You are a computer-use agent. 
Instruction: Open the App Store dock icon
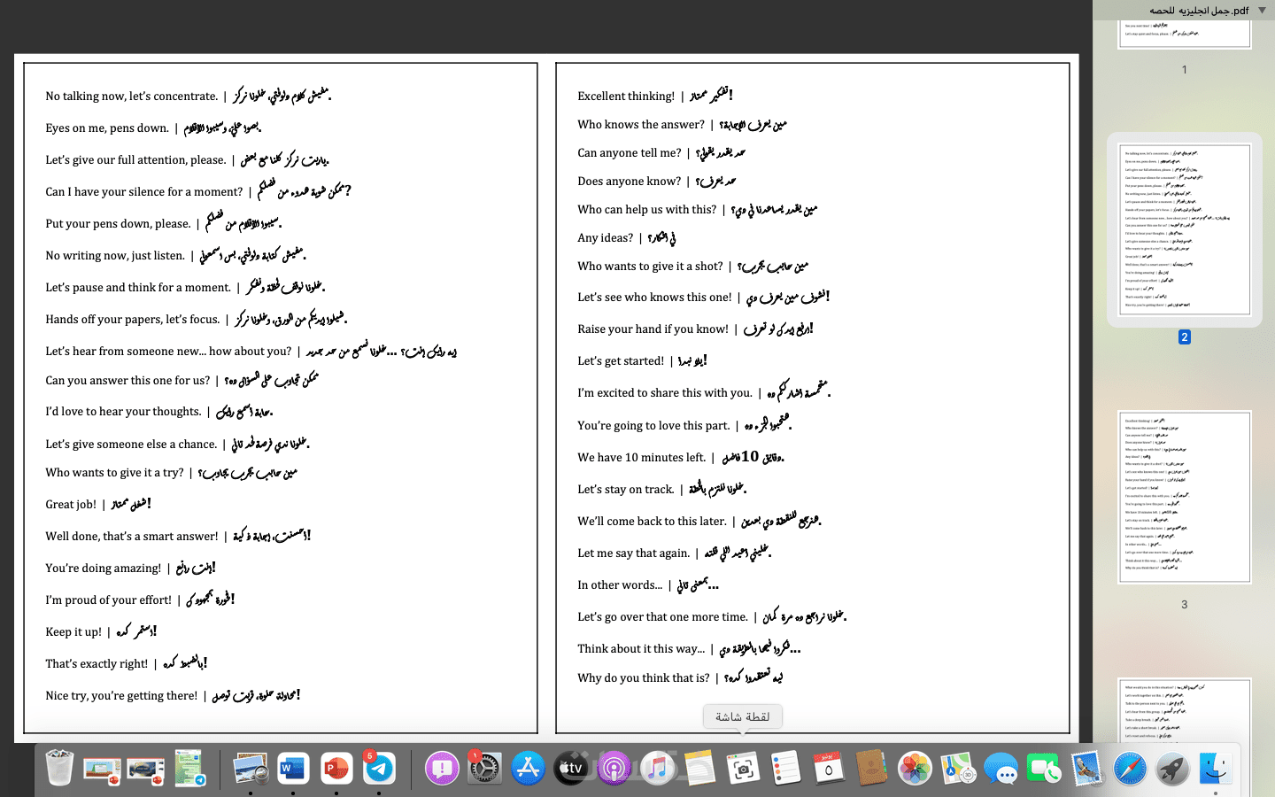point(528,768)
